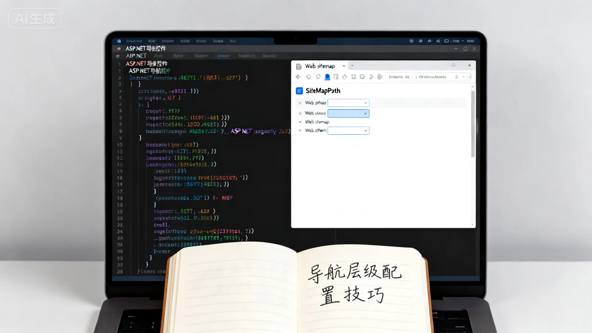Minimize the ASP.NET editor window
592x333 pixels.
click(x=456, y=49)
